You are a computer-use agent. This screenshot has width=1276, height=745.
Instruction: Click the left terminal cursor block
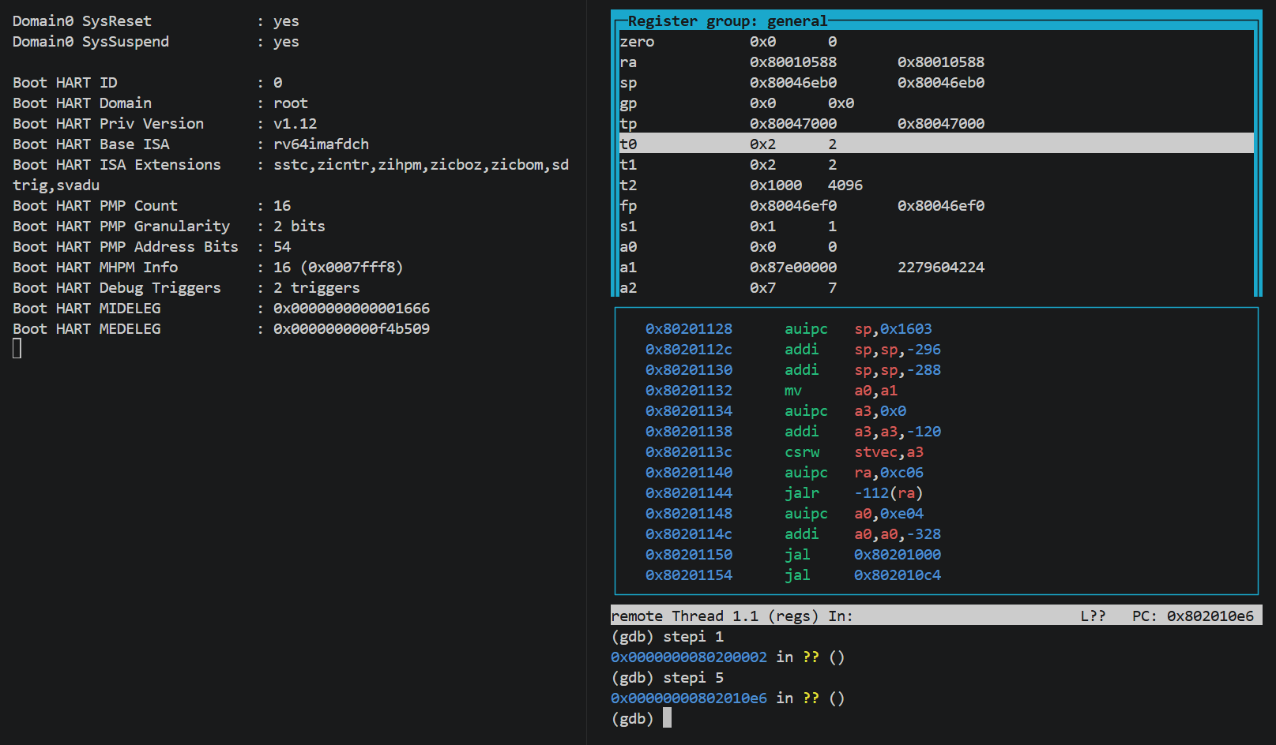[17, 348]
